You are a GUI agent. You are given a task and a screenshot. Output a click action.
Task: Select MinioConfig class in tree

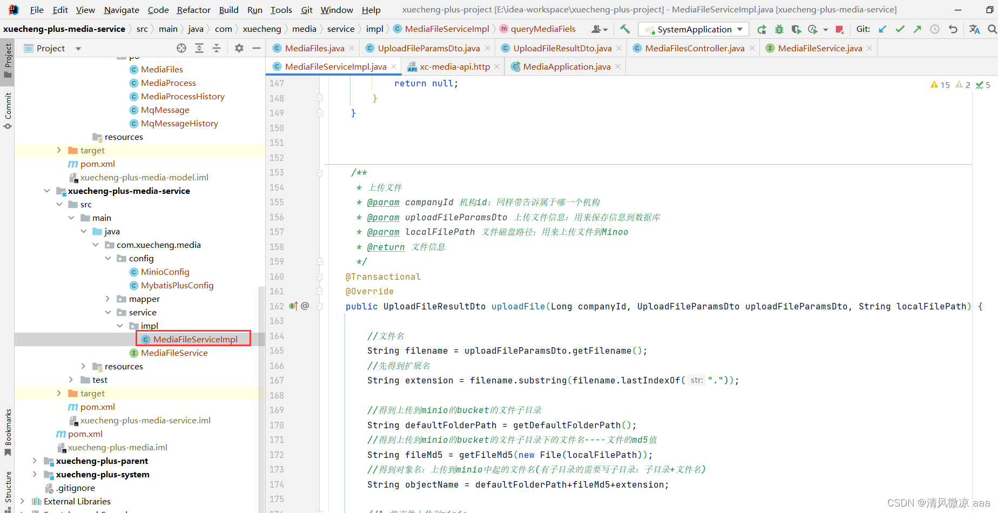[x=165, y=272]
